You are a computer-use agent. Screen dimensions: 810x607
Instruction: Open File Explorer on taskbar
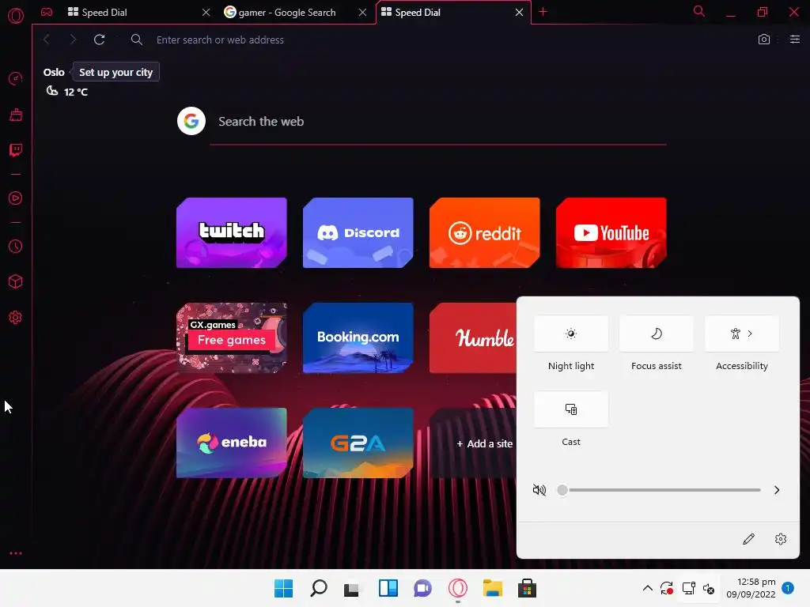[x=493, y=588]
